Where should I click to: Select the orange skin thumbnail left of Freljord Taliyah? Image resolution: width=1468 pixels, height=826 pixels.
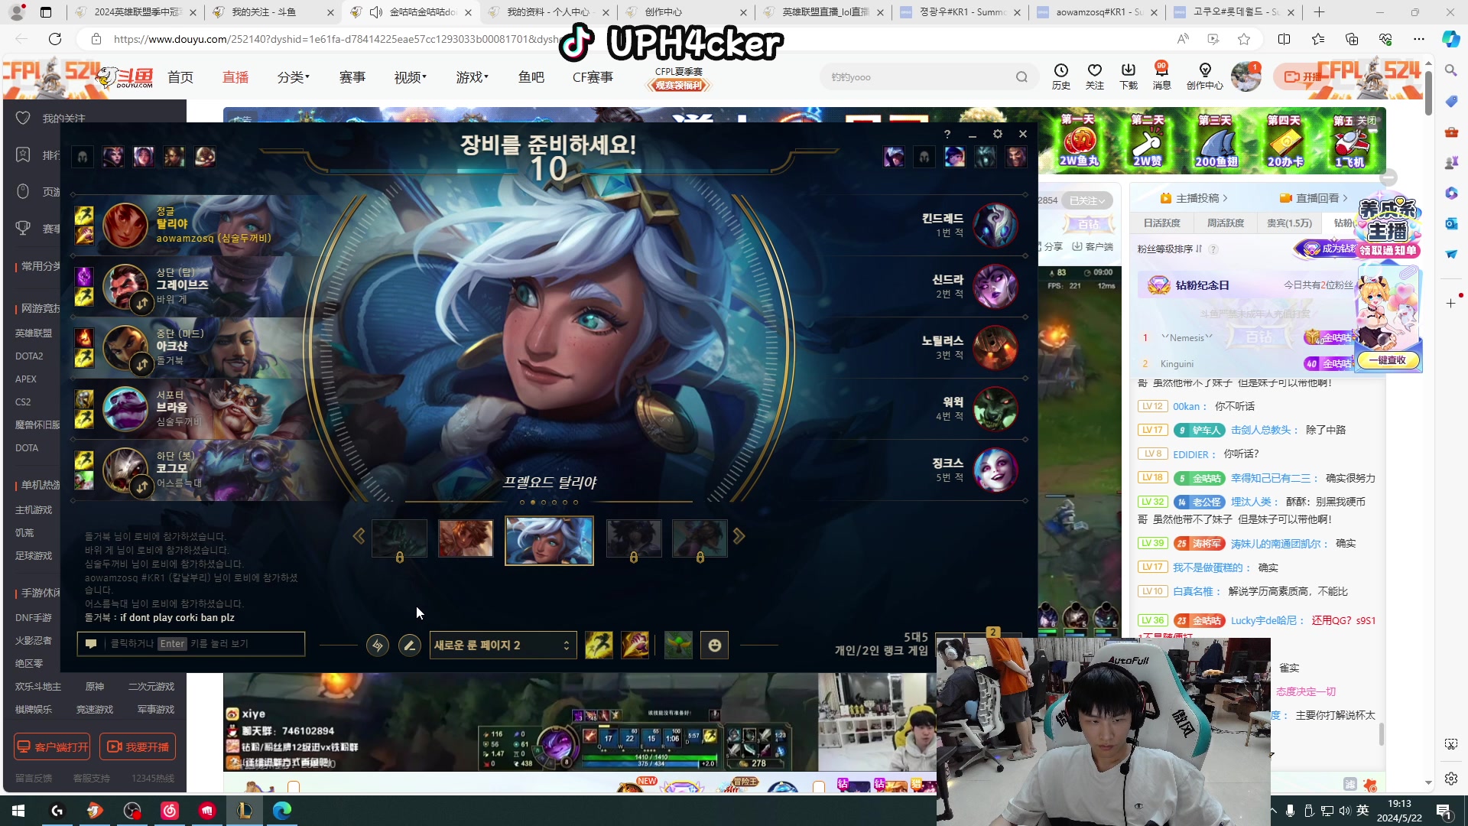coord(466,538)
